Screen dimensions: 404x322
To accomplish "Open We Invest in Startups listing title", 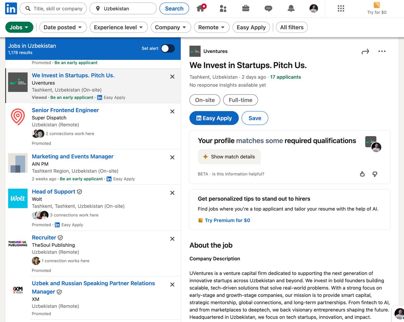I will pyautogui.click(x=73, y=75).
